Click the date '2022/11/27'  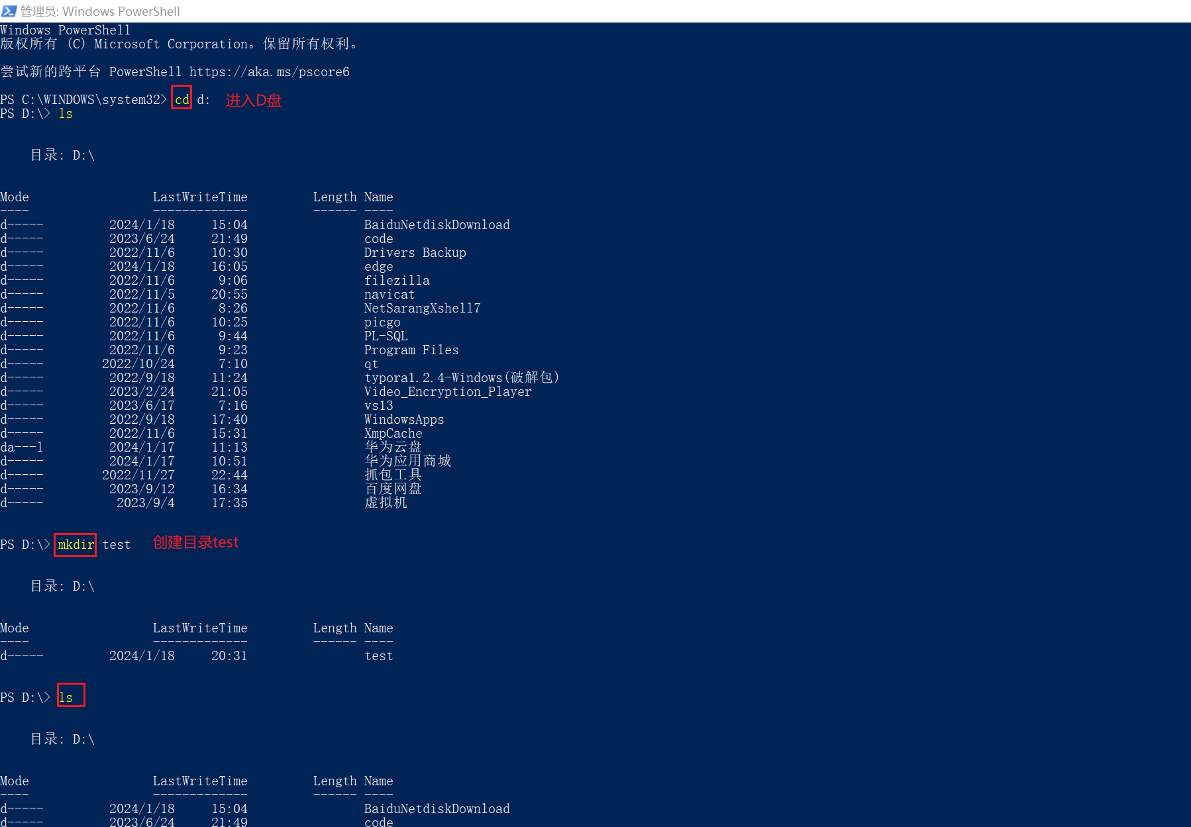pyautogui.click(x=138, y=475)
